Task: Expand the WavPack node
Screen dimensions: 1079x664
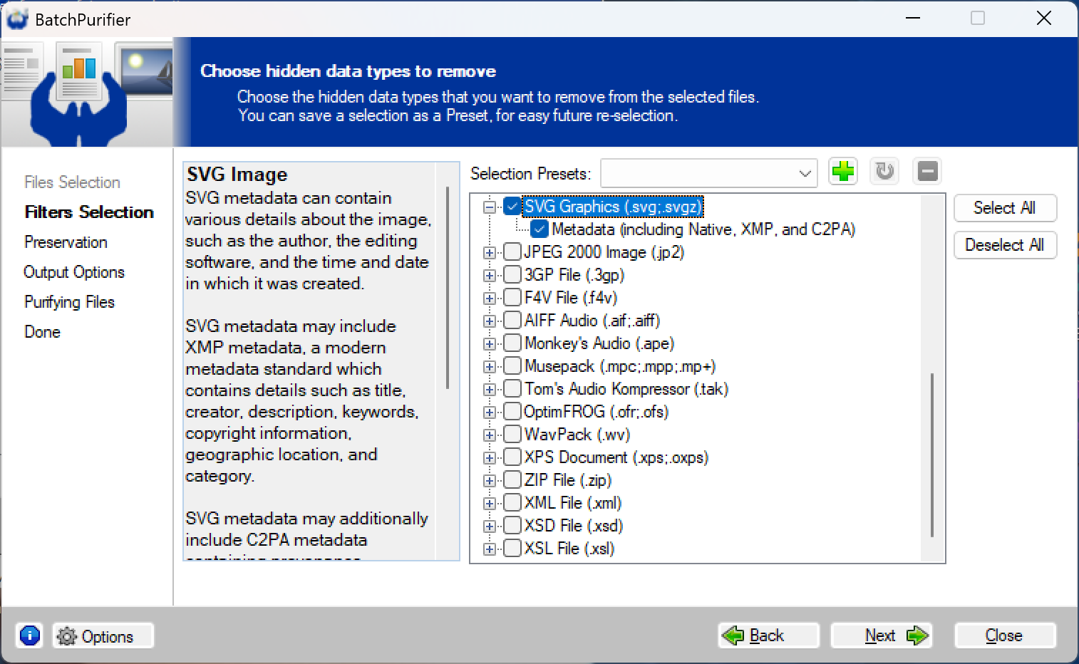Action: [x=490, y=435]
